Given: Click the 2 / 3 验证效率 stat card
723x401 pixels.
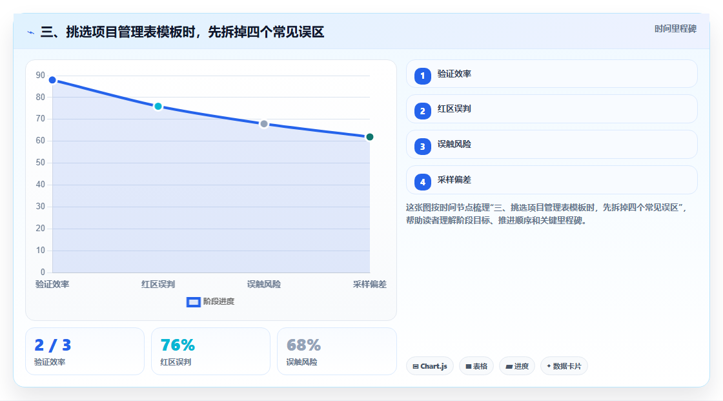Looking at the screenshot, I should [x=85, y=351].
